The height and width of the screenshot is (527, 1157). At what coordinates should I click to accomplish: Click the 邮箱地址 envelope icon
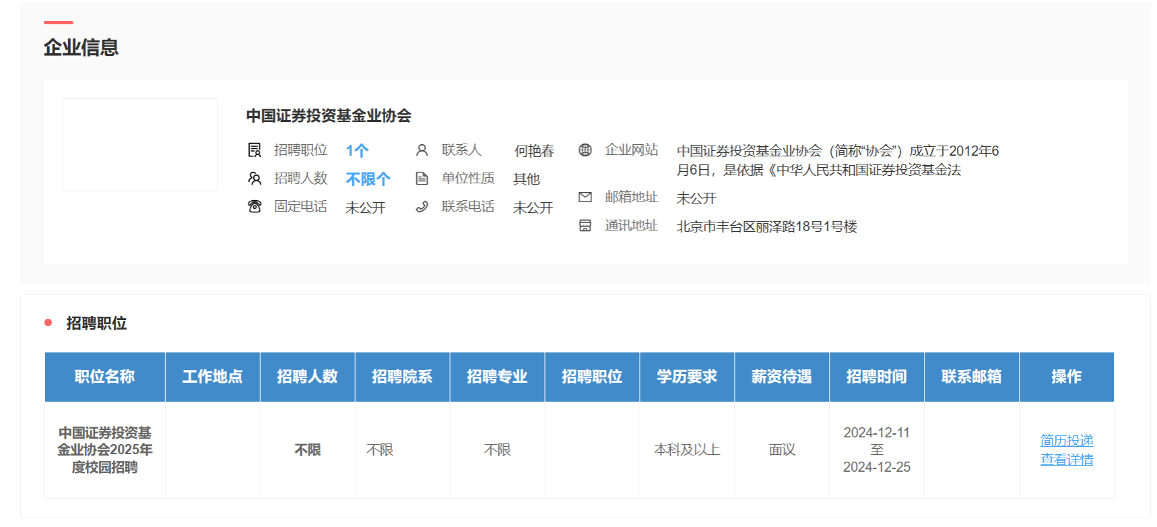click(585, 197)
